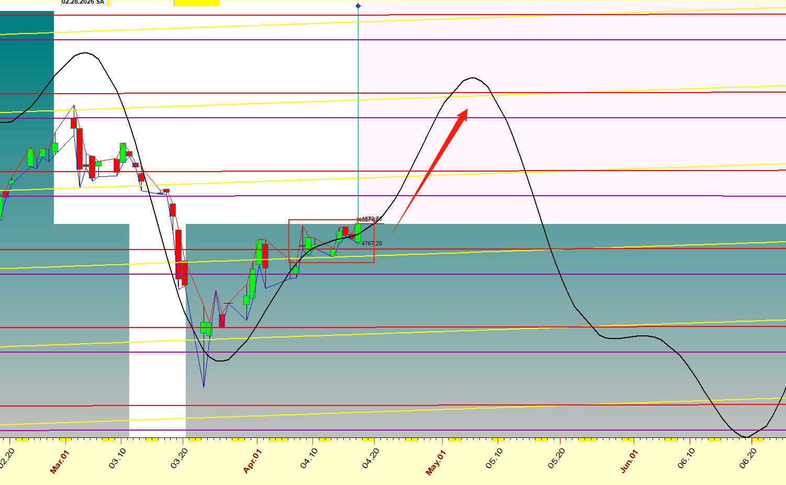Screen dimensions: 786x485
Task: Click the green dot marker at the latest candle high
Action: tap(358, 219)
